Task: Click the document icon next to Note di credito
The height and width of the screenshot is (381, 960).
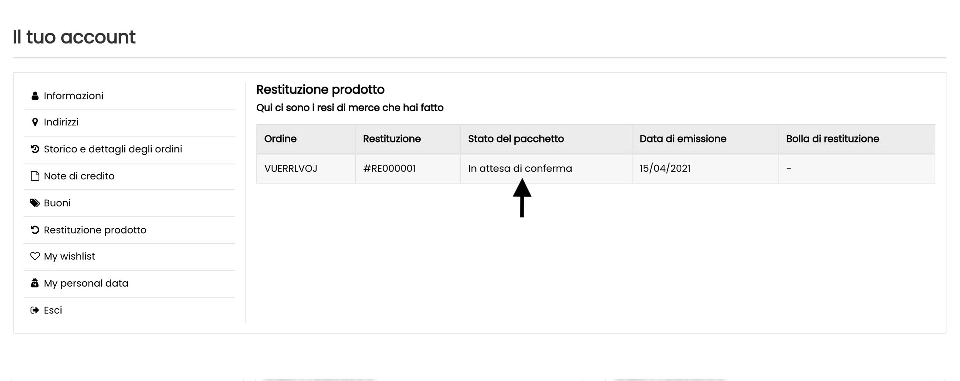Action: [x=35, y=176]
